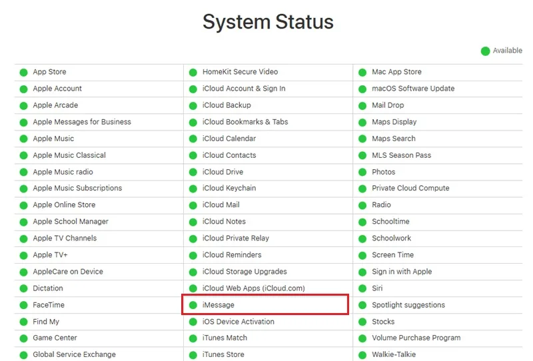Viewport: 533px width, 361px height.
Task: Click the status dot beside Find My
Action: click(x=23, y=322)
